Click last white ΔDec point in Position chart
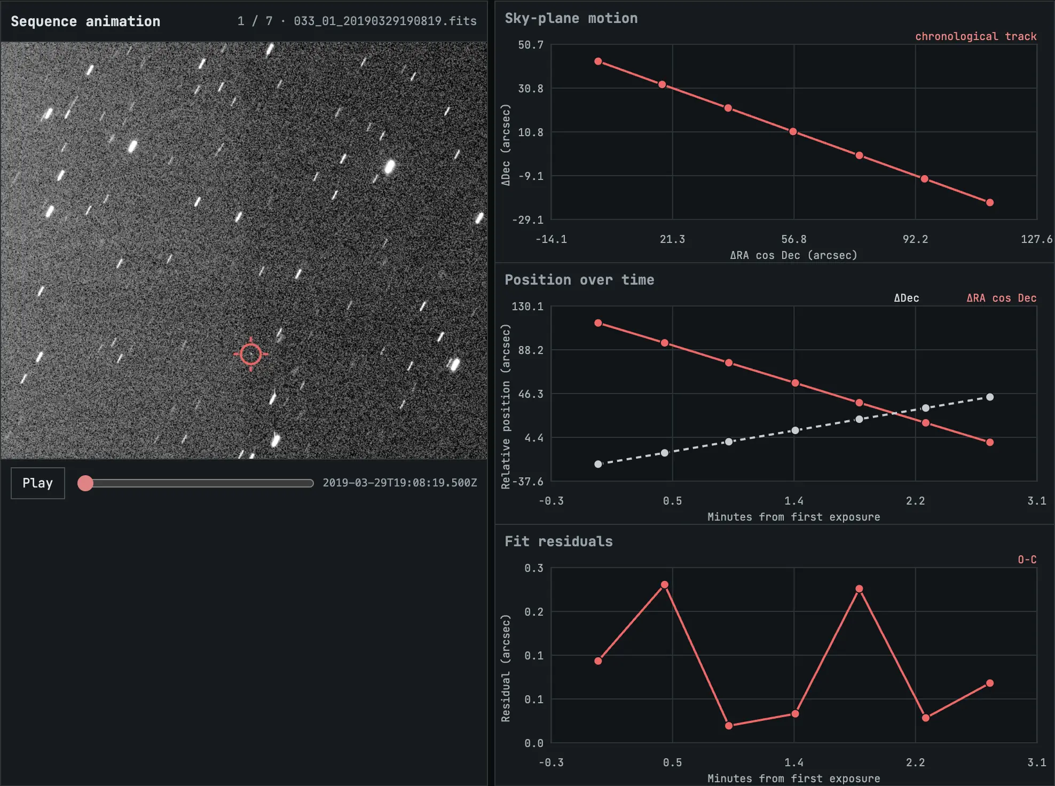 (x=990, y=397)
